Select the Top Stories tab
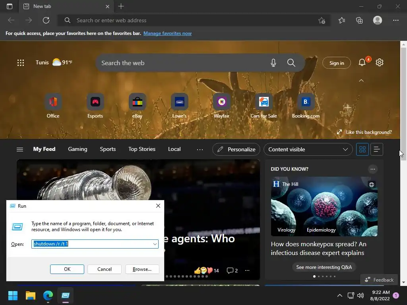407x305 pixels. (x=142, y=149)
